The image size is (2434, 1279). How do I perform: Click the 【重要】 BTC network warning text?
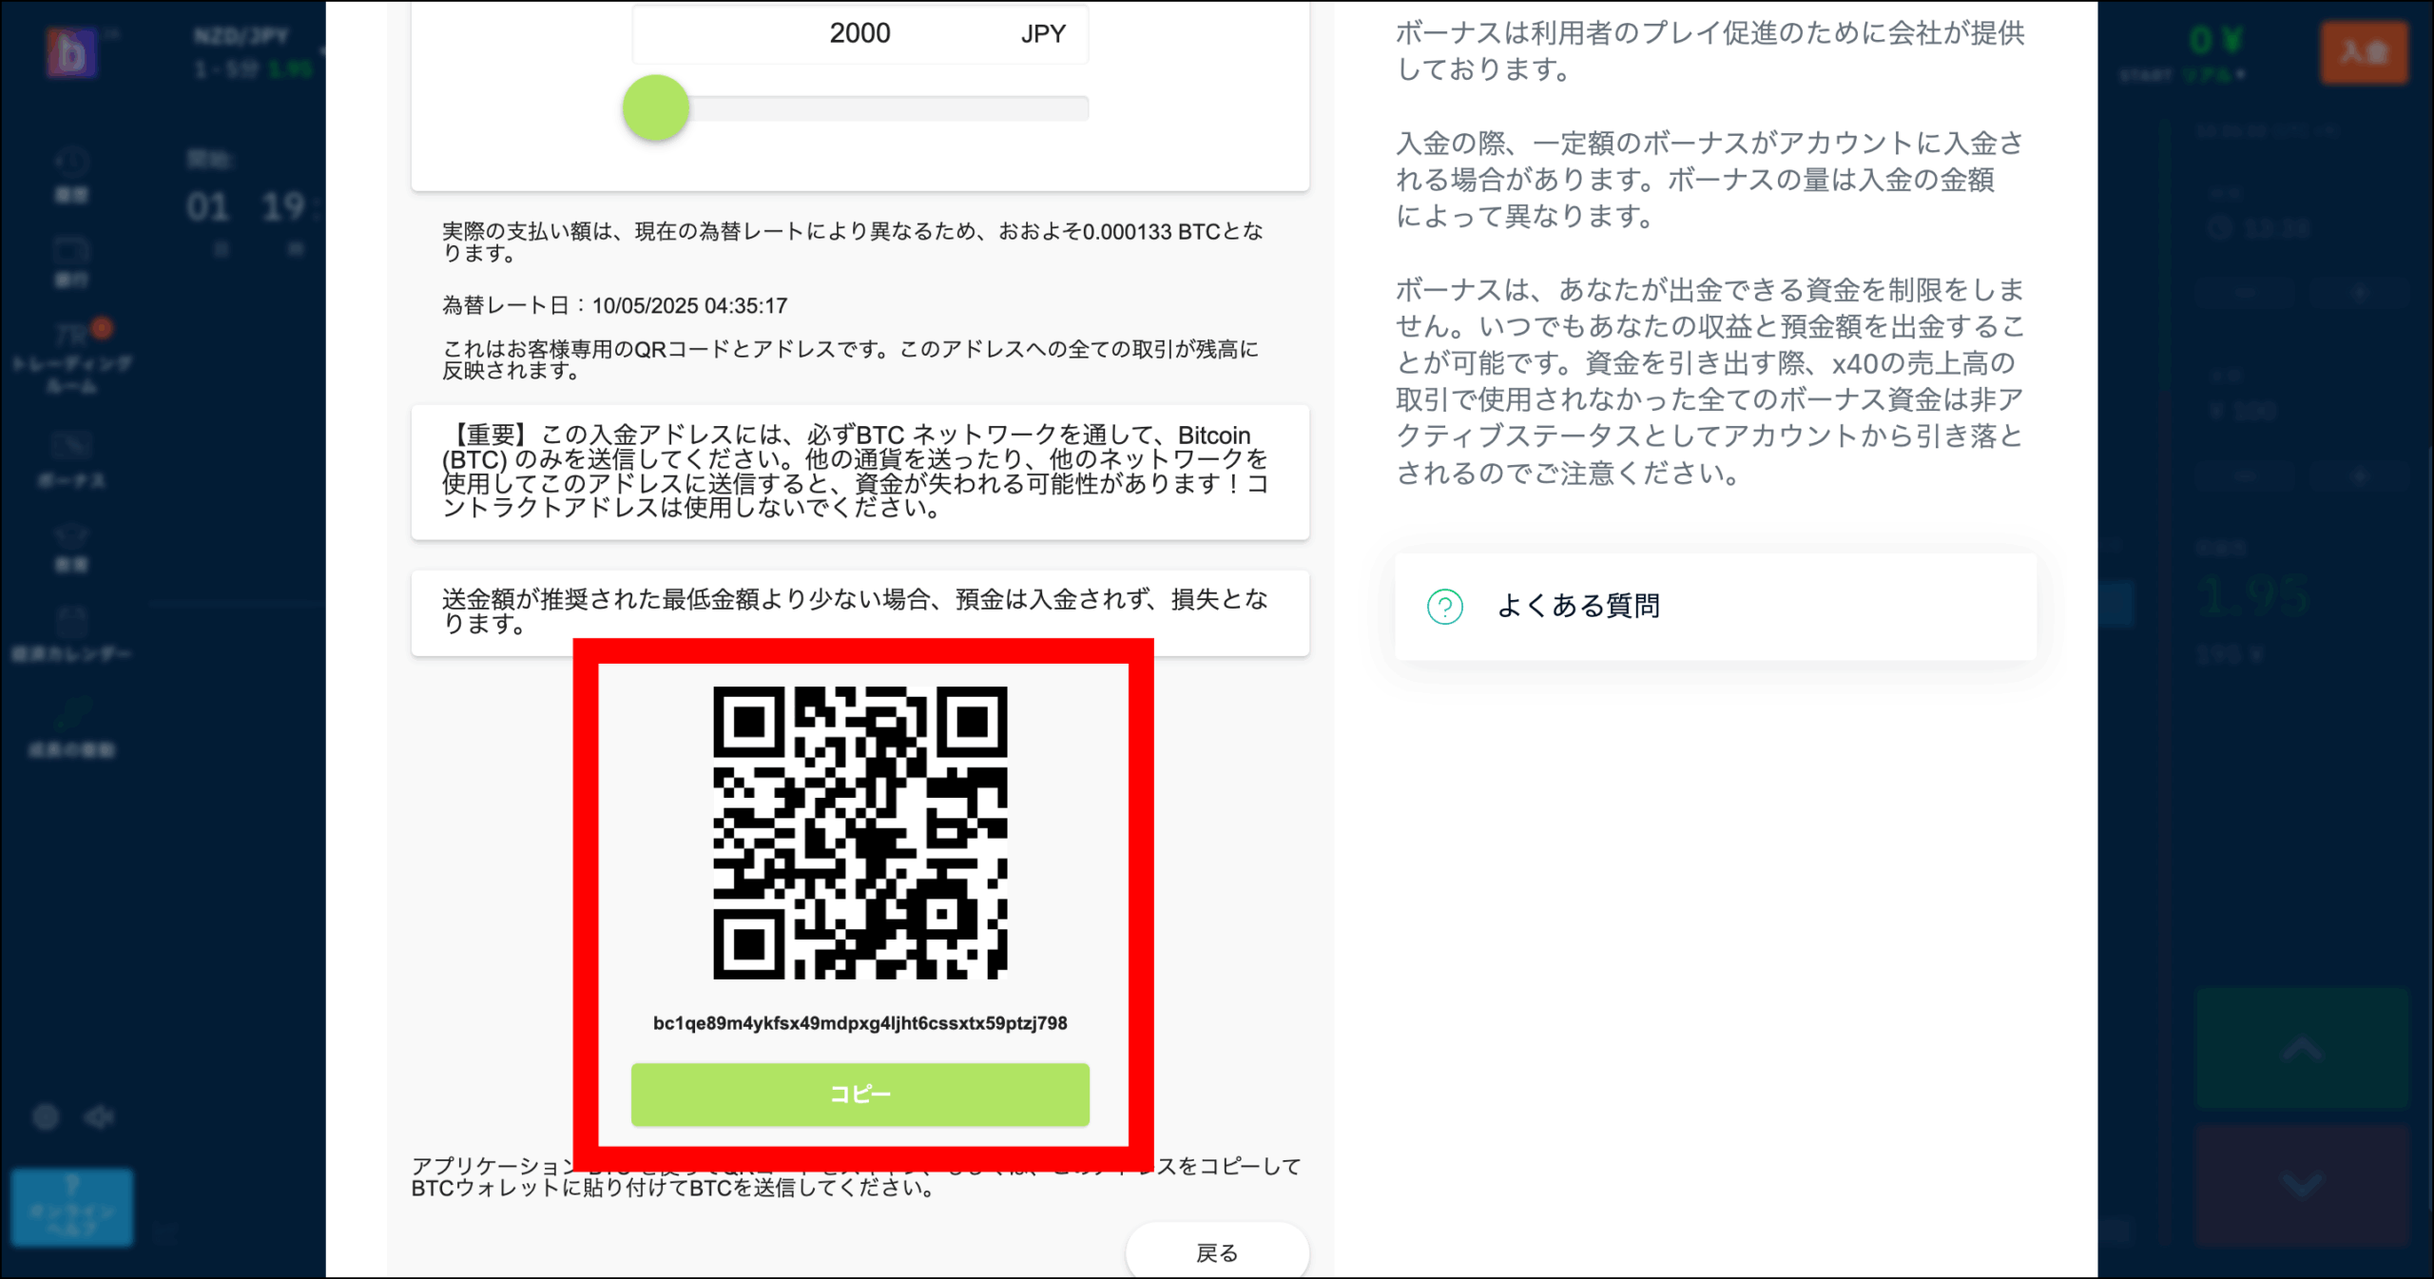[x=855, y=472]
